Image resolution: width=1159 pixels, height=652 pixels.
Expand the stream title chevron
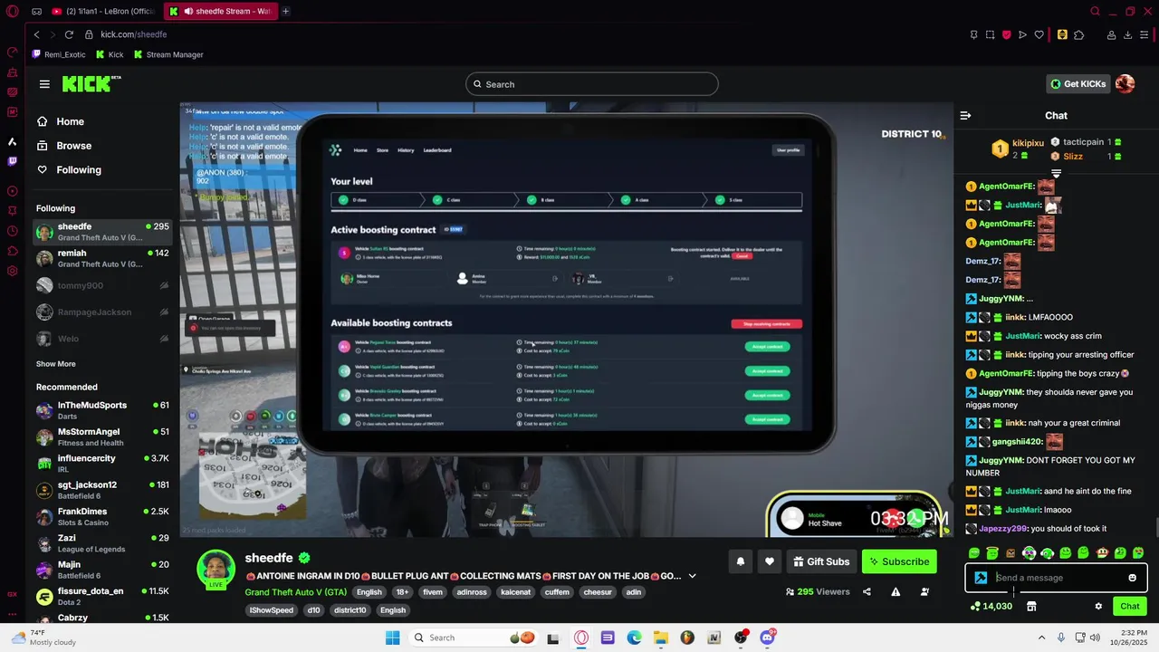(692, 576)
